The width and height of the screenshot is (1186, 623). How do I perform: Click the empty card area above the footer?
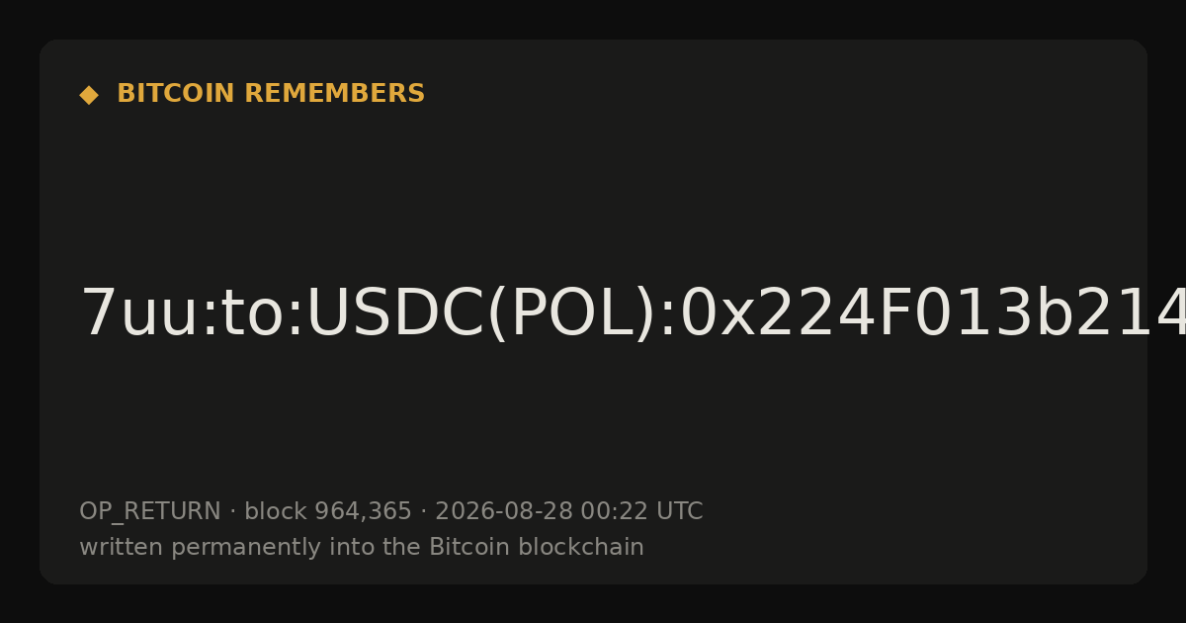(x=593, y=425)
